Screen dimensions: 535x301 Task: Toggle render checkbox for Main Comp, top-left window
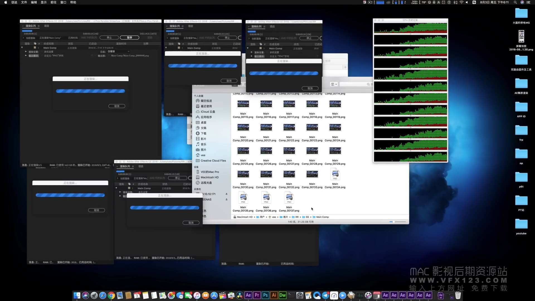(35, 48)
